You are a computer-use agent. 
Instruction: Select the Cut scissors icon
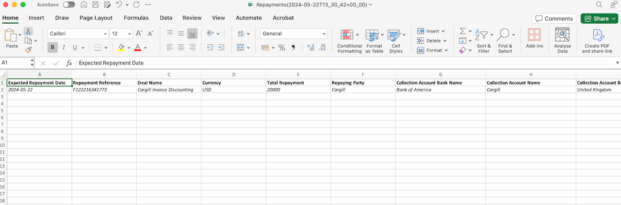click(28, 31)
